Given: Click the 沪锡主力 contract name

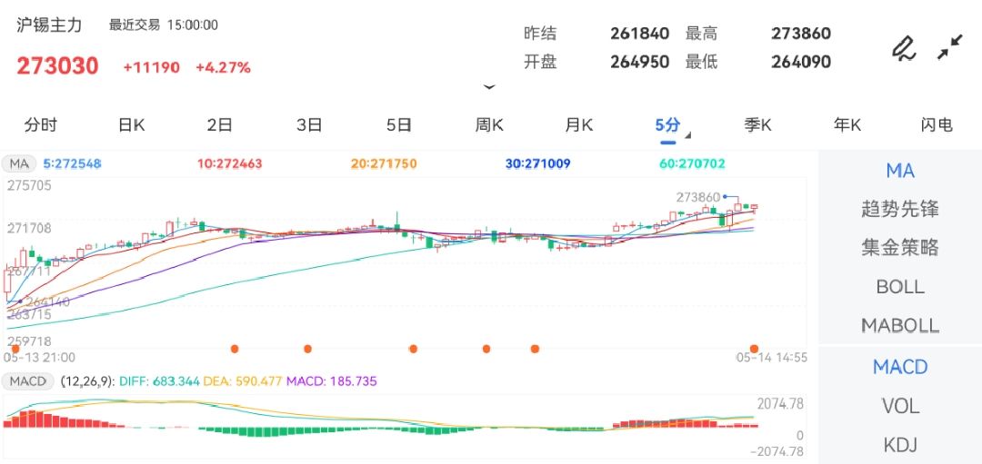Looking at the screenshot, I should click(x=49, y=25).
